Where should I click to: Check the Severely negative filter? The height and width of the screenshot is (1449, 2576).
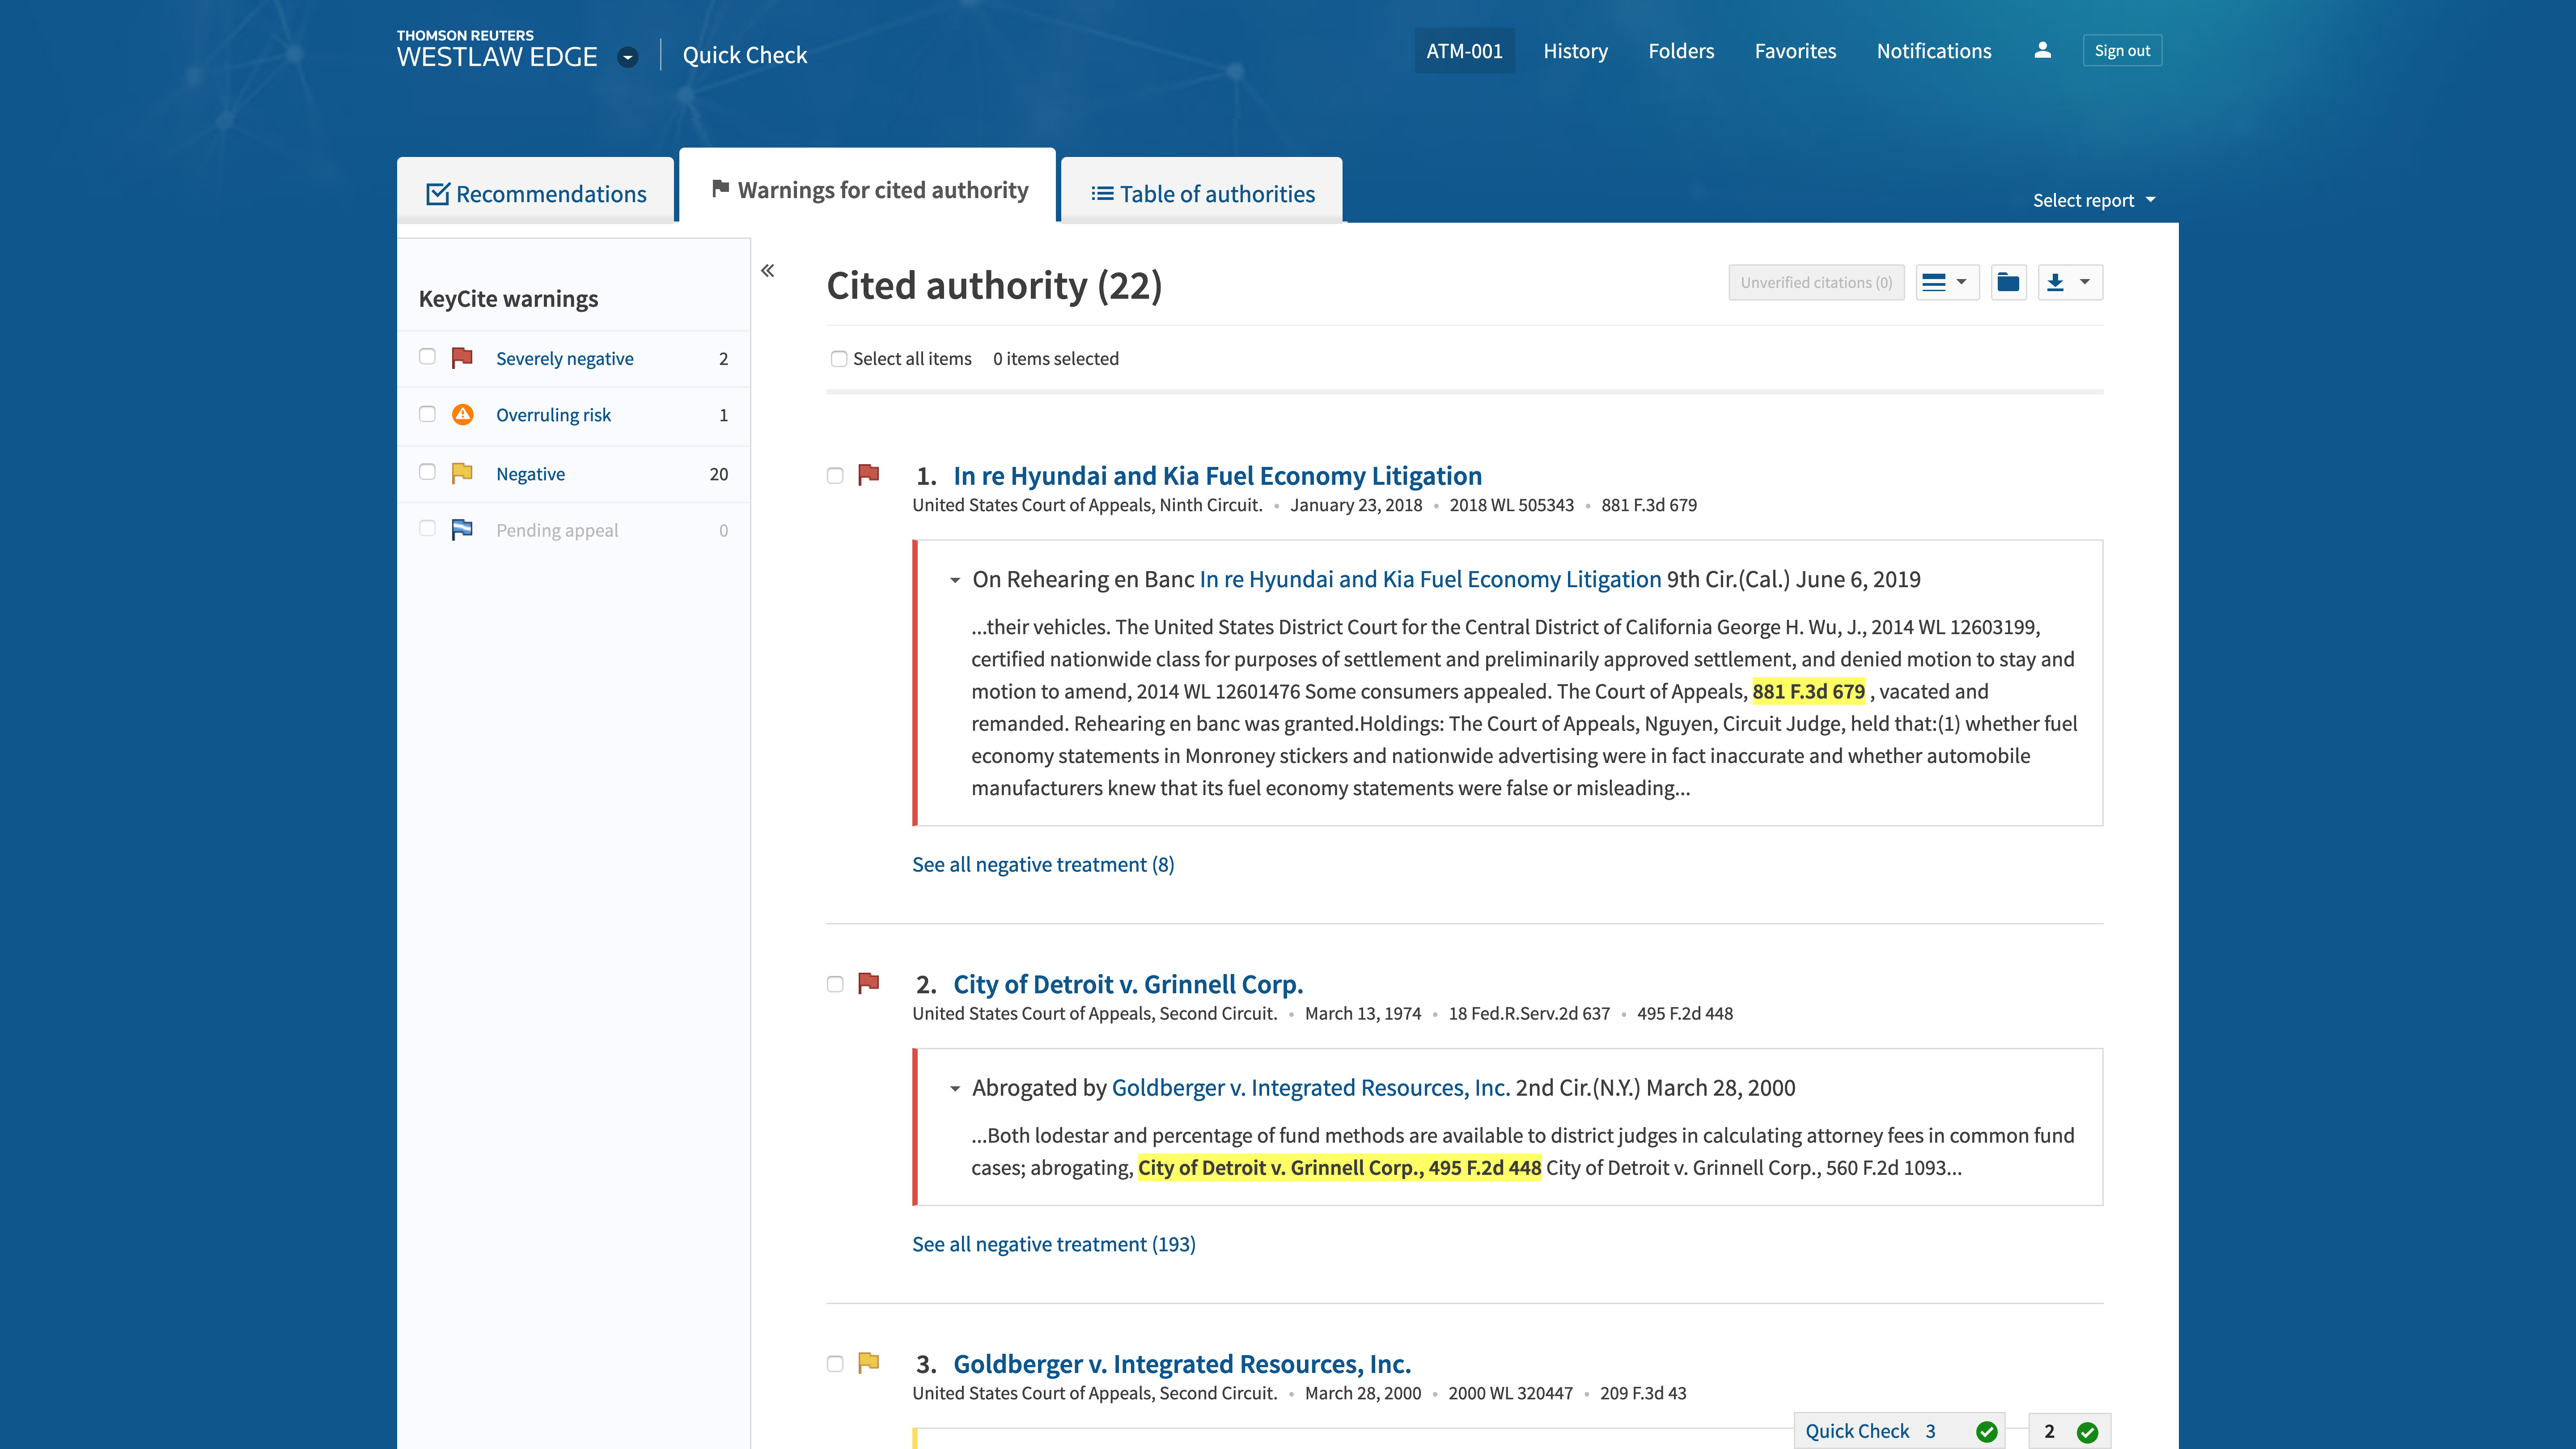click(x=427, y=357)
